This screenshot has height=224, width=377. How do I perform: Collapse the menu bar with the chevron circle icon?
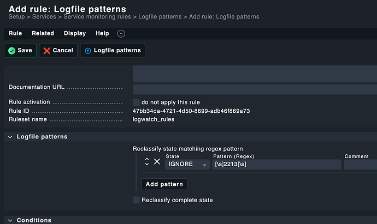pos(121,34)
